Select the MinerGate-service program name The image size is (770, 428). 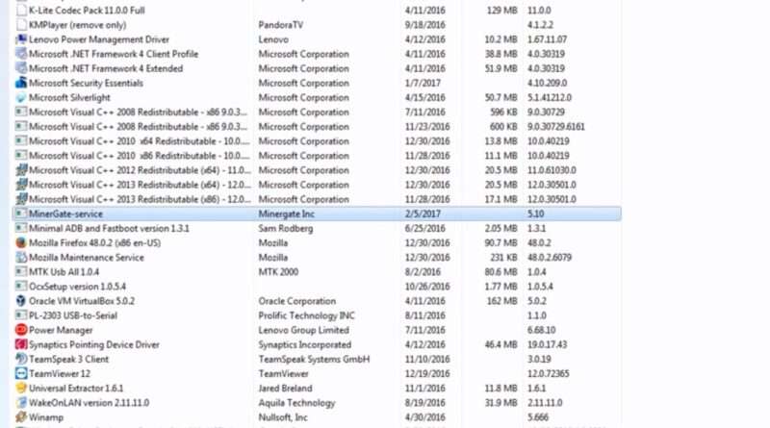point(65,214)
